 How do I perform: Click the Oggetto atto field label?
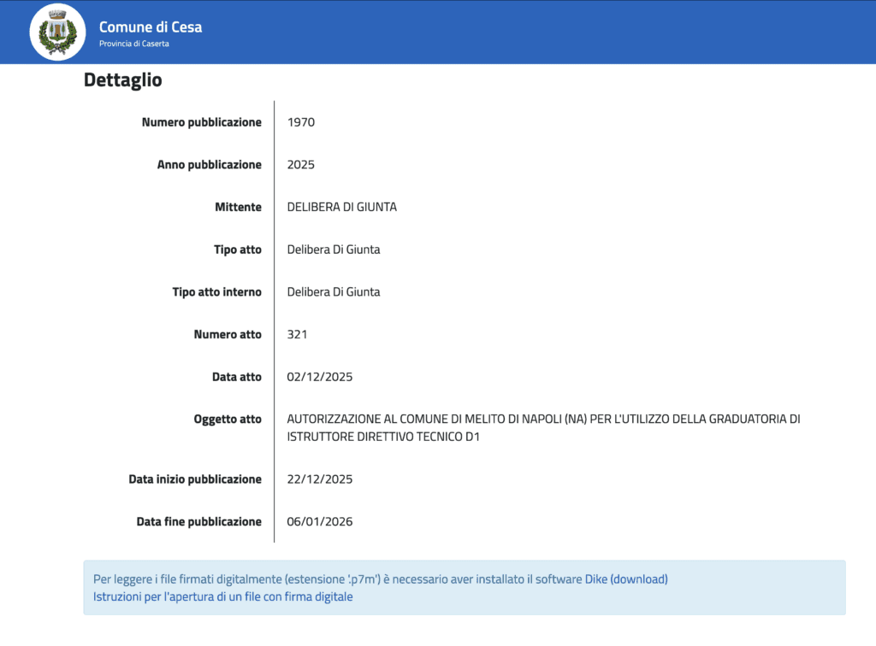click(228, 420)
